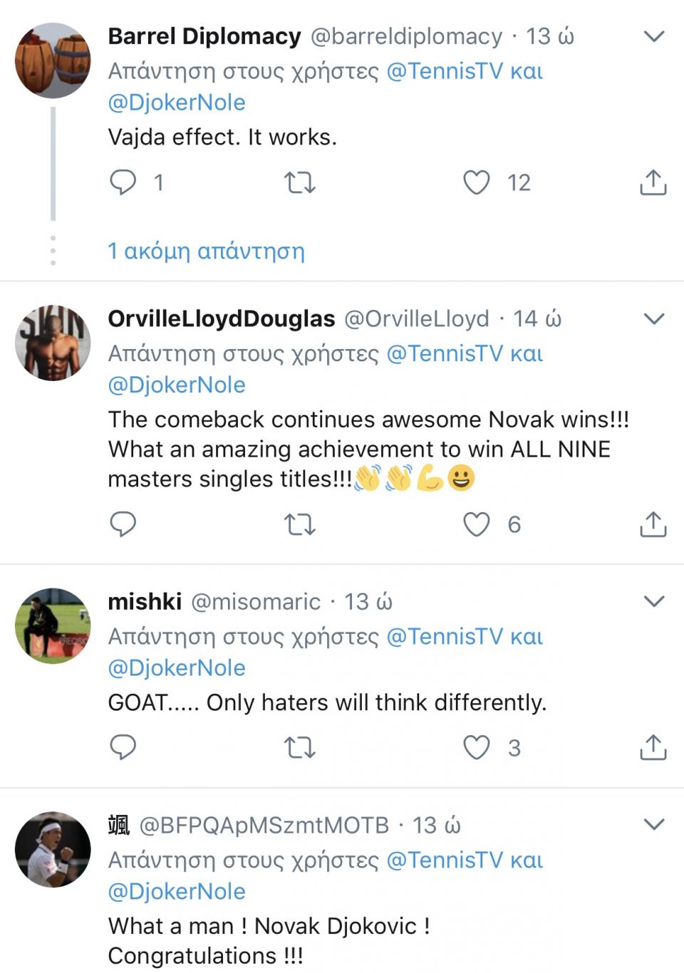Share Barrel Diplomacy's tweet
This screenshot has height=973, width=684.
[653, 182]
